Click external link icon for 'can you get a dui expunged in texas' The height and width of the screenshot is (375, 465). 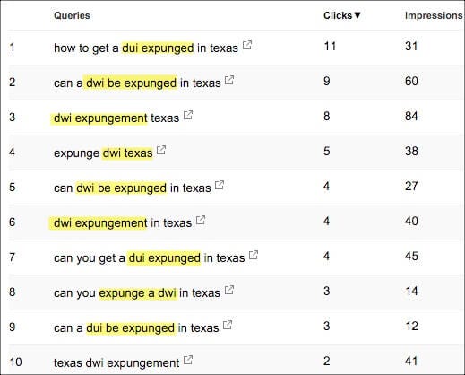point(254,255)
